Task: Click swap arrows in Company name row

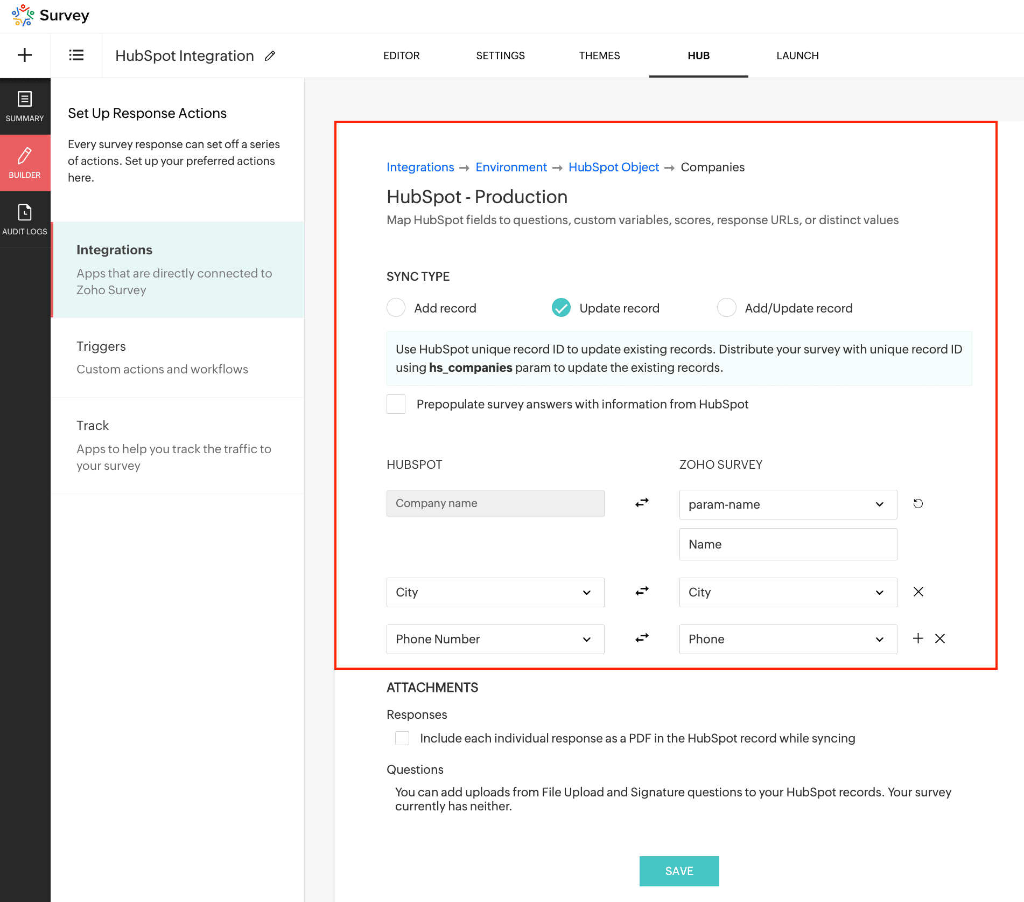Action: click(x=642, y=503)
